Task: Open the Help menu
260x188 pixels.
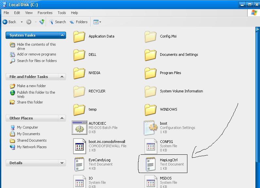Action: 75,13
